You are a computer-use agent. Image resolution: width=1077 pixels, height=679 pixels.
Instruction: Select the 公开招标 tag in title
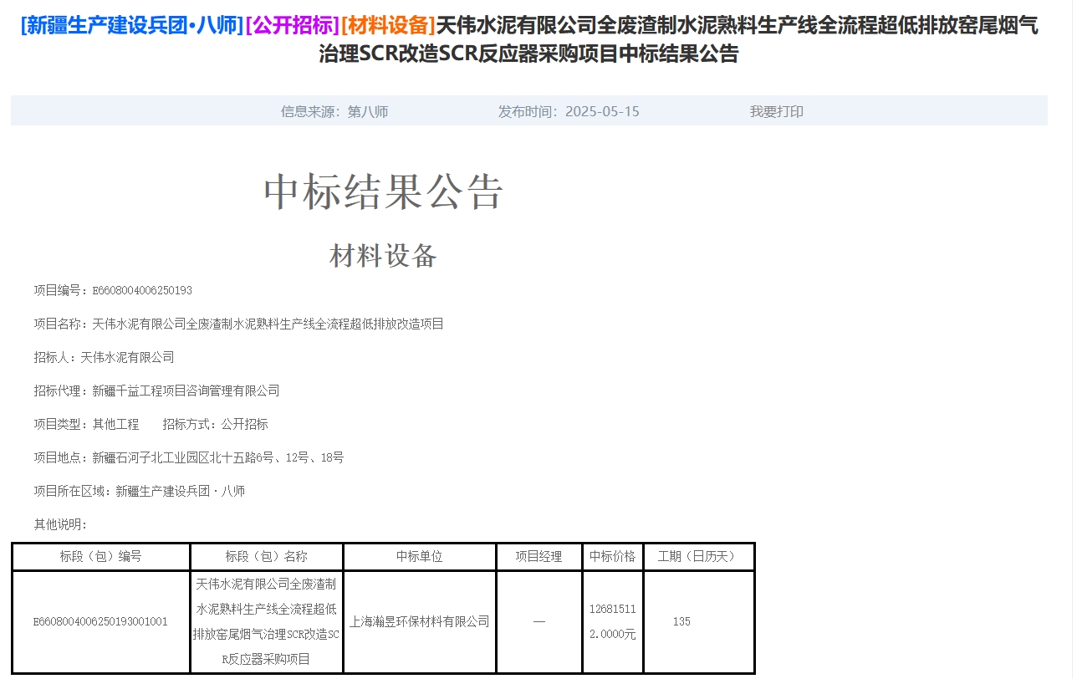pos(293,26)
